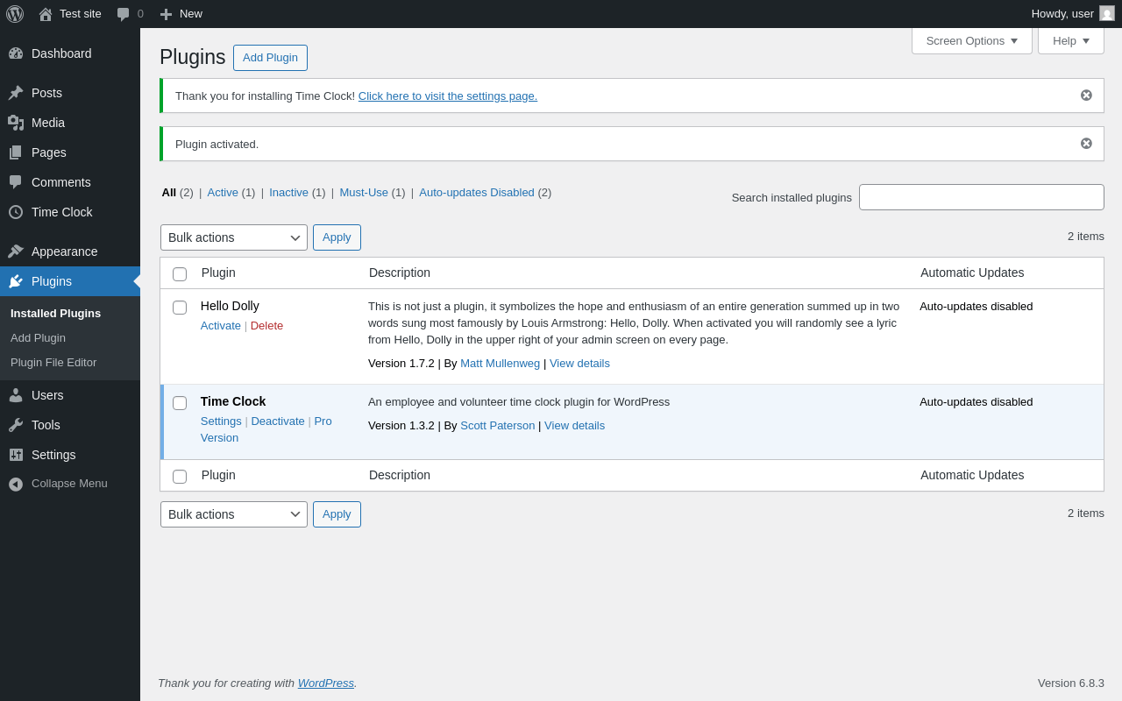This screenshot has width=1122, height=701.
Task: Toggle select-all checkbox in table header
Action: tap(180, 274)
